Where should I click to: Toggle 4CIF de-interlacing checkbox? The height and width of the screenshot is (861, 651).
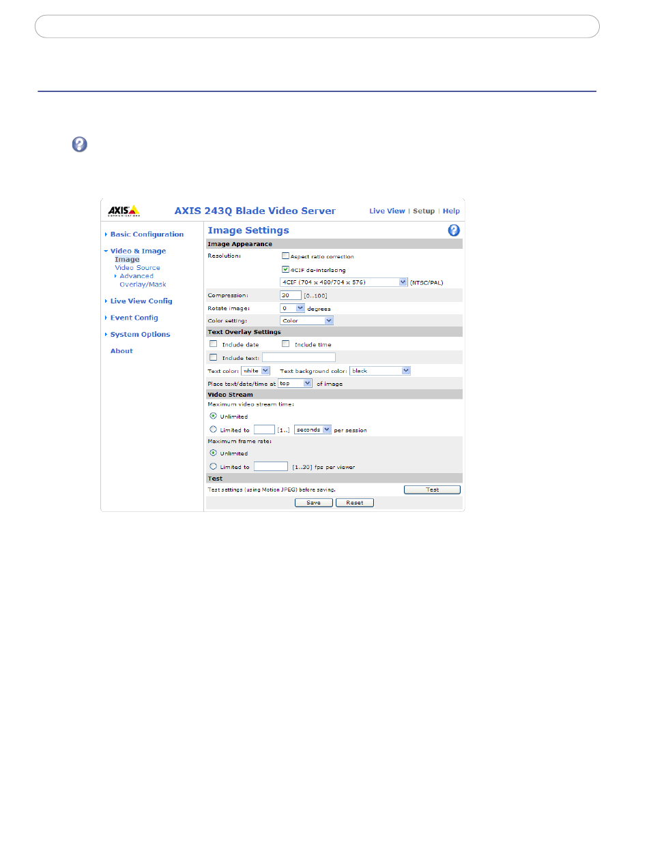click(285, 269)
